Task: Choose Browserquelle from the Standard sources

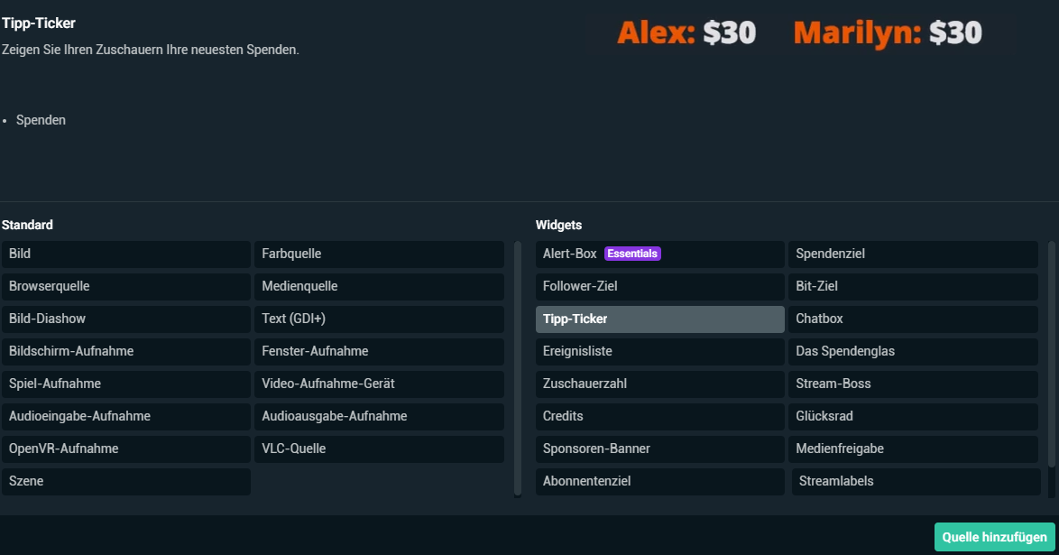Action: click(125, 287)
